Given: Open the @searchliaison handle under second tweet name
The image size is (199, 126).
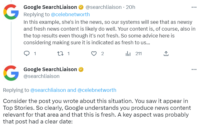Looking at the screenshot, I should (41, 76).
